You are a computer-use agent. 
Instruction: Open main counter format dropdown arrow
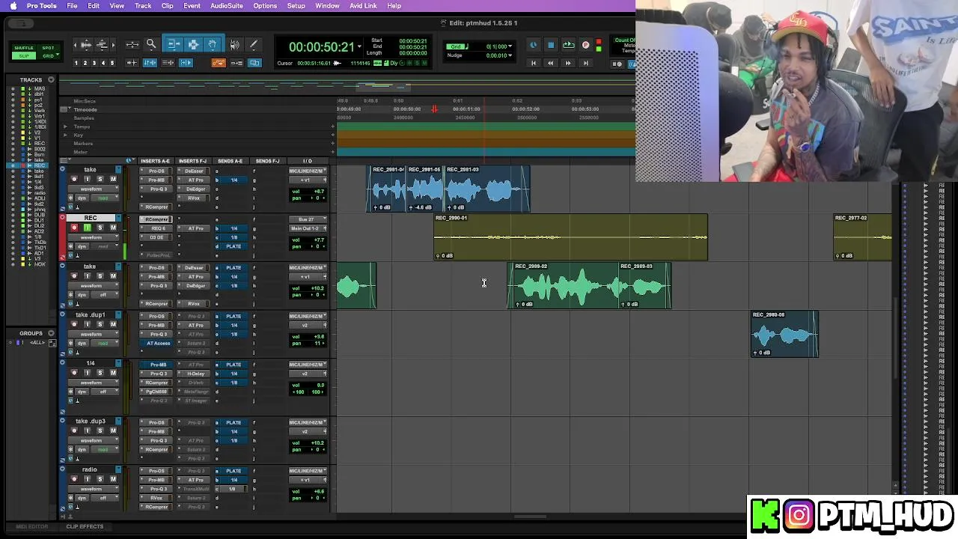(359, 46)
